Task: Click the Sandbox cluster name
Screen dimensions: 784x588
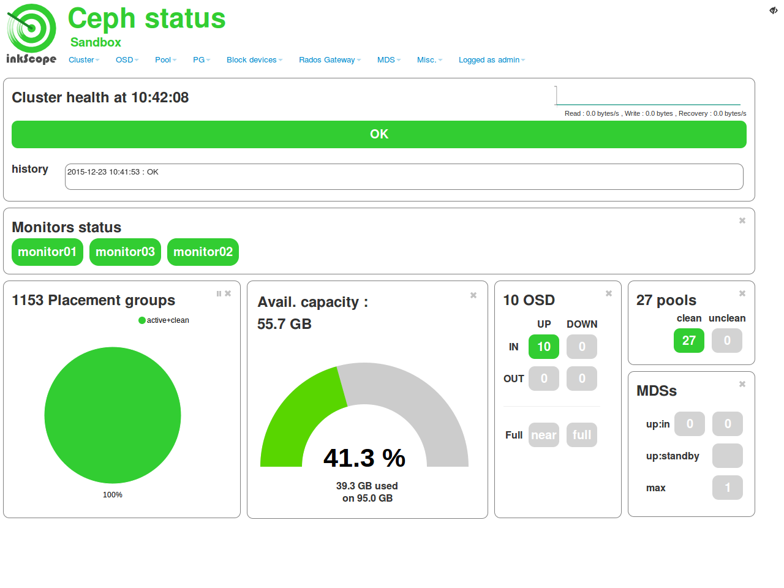Action: tap(96, 42)
